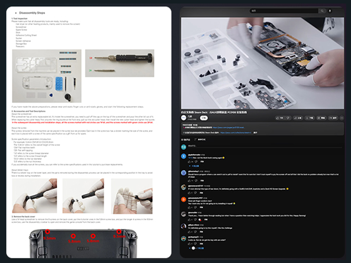351x263 pixels.
Task: Click the tool kit overview photo
Action: [47, 76]
